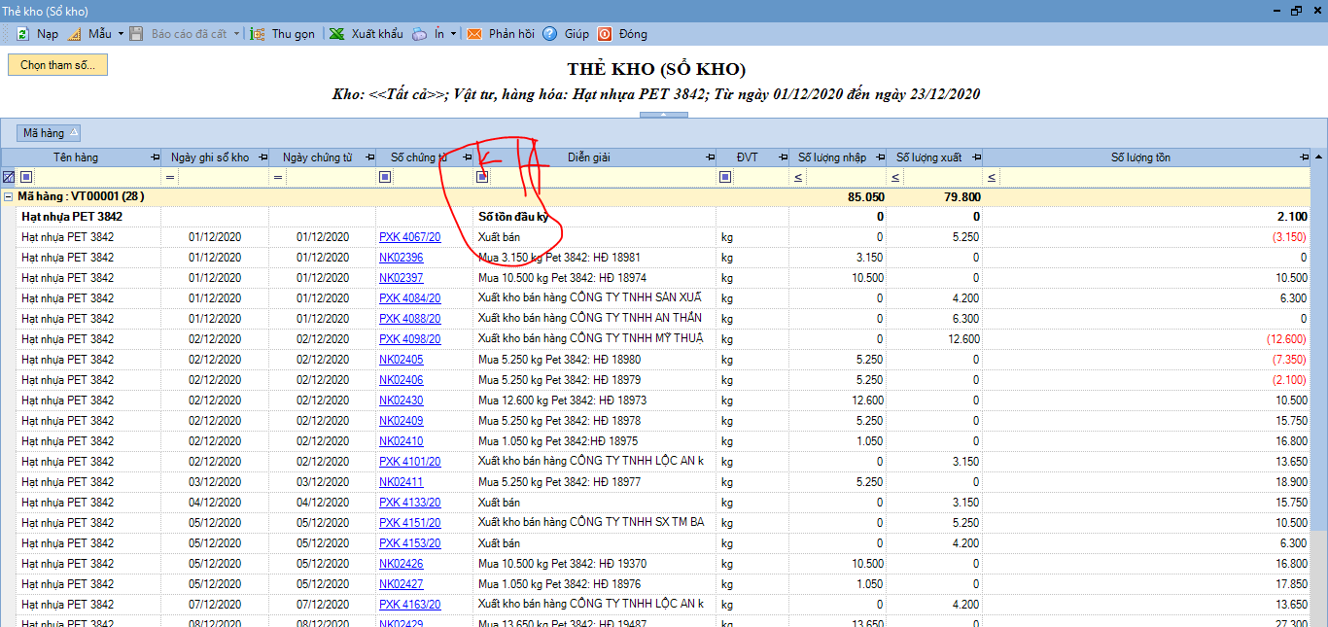Click the Xuất khẩu Excel icon
Screen dimensions: 1328x627
pyautogui.click(x=336, y=34)
